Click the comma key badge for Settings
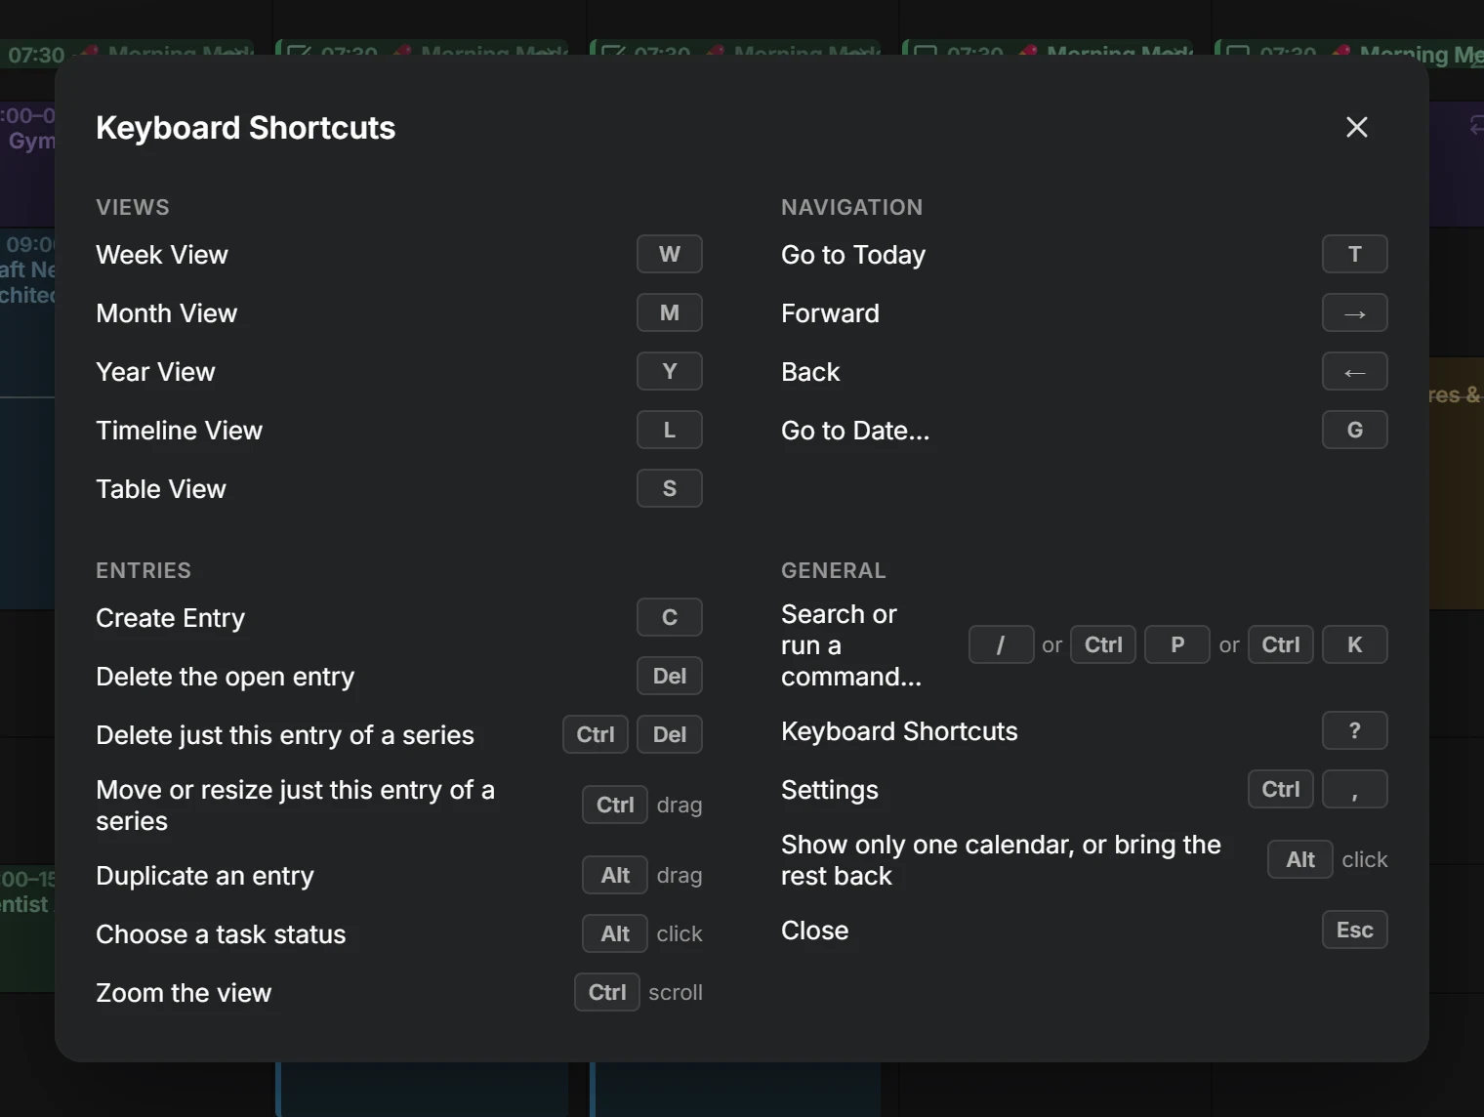This screenshot has height=1117, width=1484. [1354, 790]
